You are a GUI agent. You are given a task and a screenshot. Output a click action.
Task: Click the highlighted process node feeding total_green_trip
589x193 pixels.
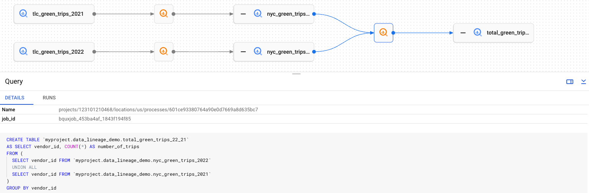[x=383, y=33]
